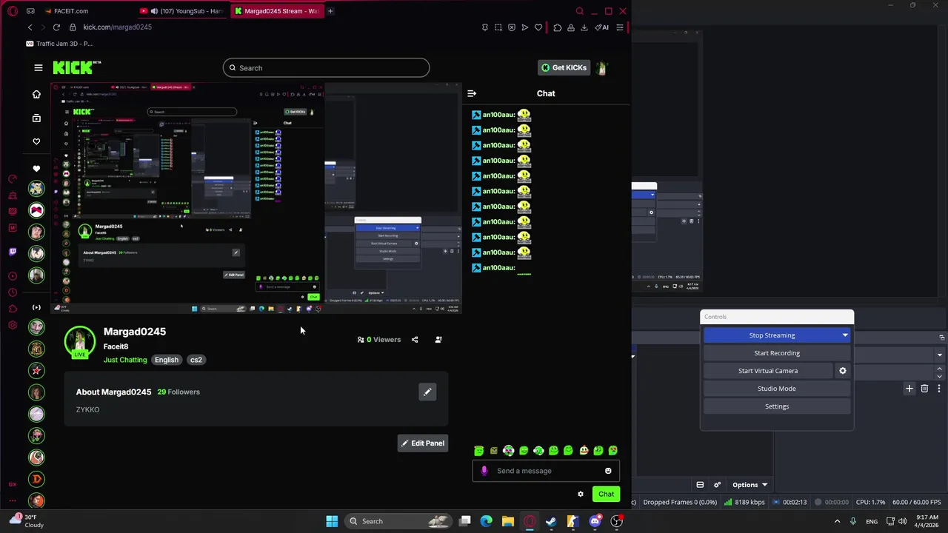The height and width of the screenshot is (533, 948).
Task: Go to Kick home icon in sidebar
Action: tap(36, 94)
